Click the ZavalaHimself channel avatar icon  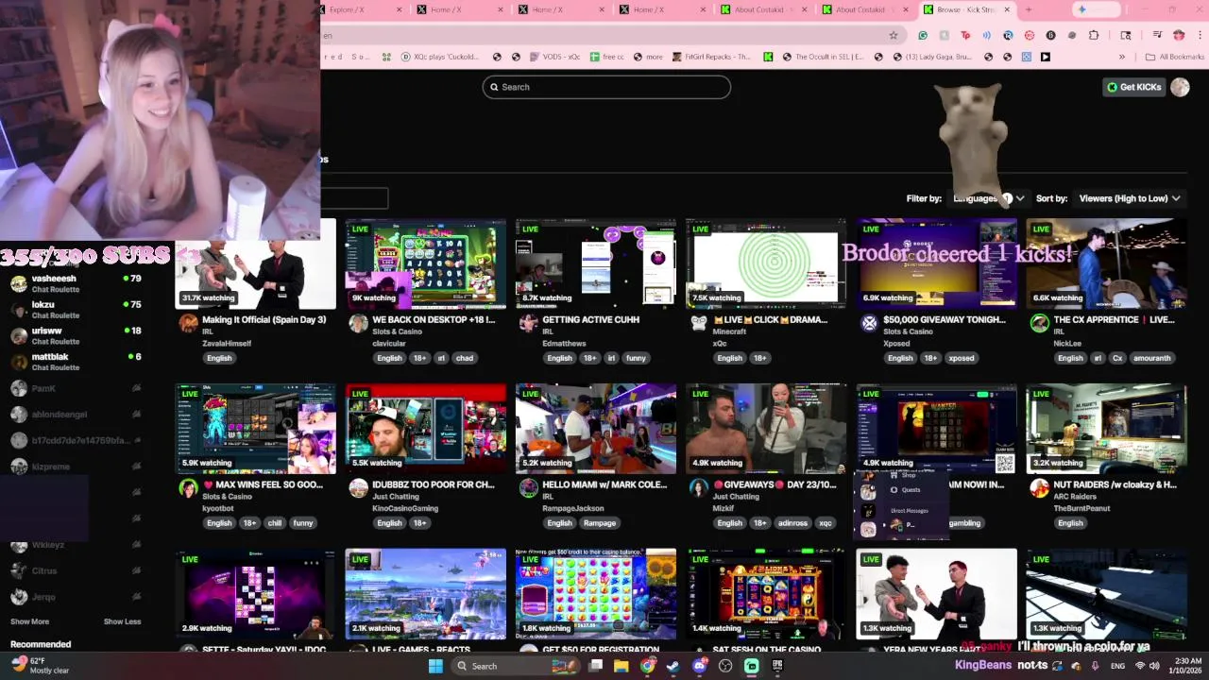pyautogui.click(x=189, y=323)
